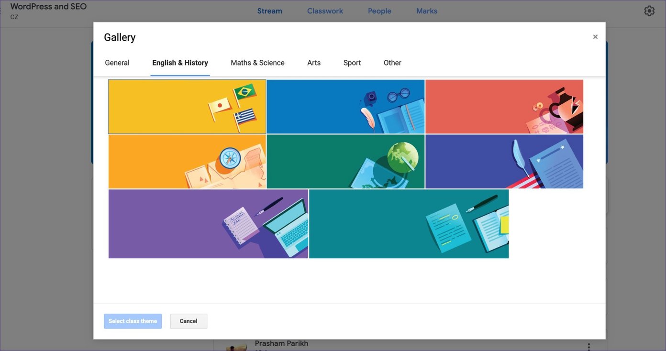Image resolution: width=666 pixels, height=351 pixels.
Task: Pick the green globe theme image
Action: coord(345,162)
